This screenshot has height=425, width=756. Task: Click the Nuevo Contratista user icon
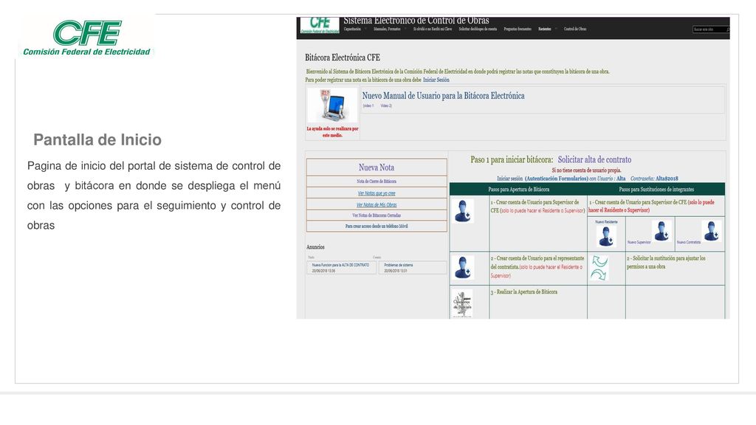[x=711, y=231]
